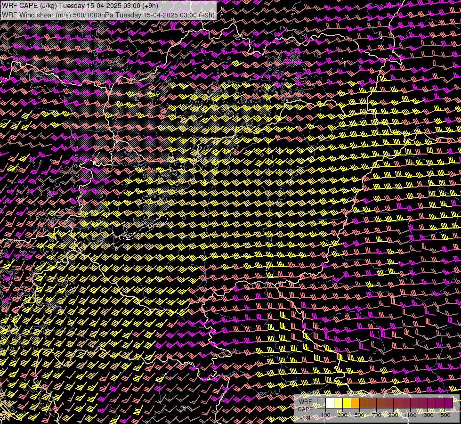461x424 pixels.
Task: Click the 'J/kg' unit label in legend
Action: [305, 416]
